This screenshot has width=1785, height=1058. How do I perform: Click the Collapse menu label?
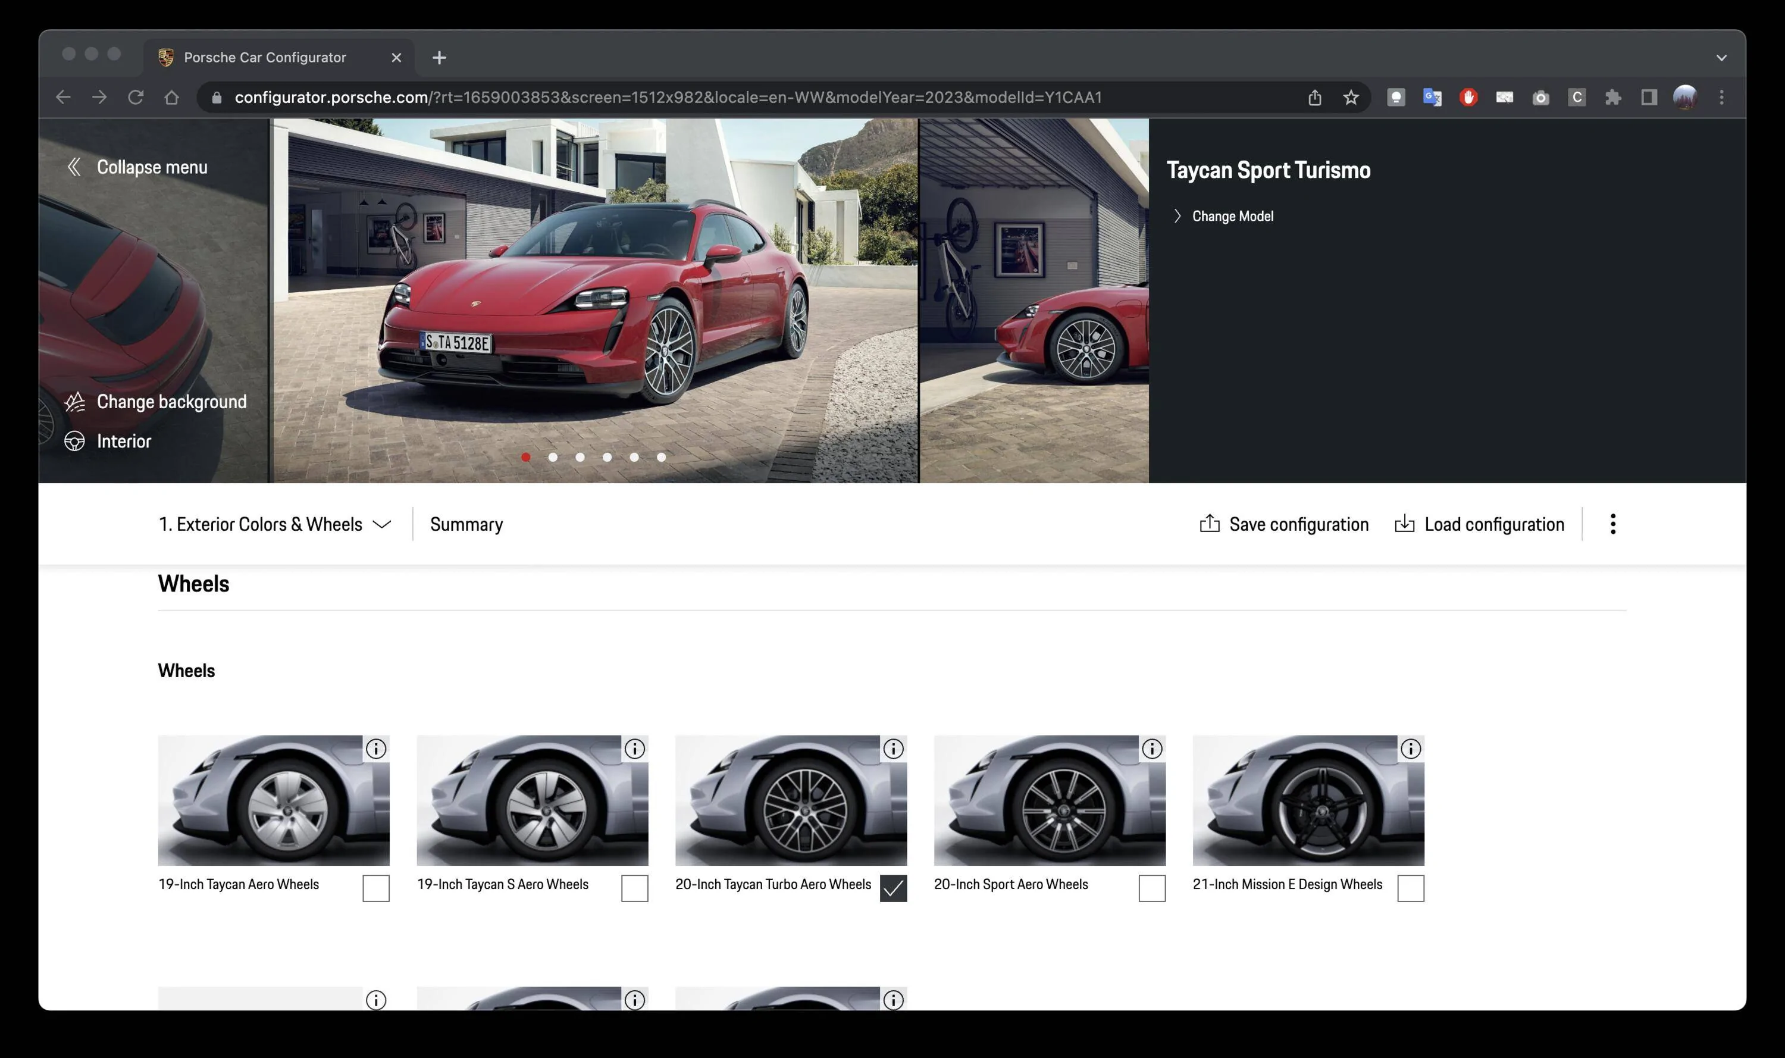[152, 167]
